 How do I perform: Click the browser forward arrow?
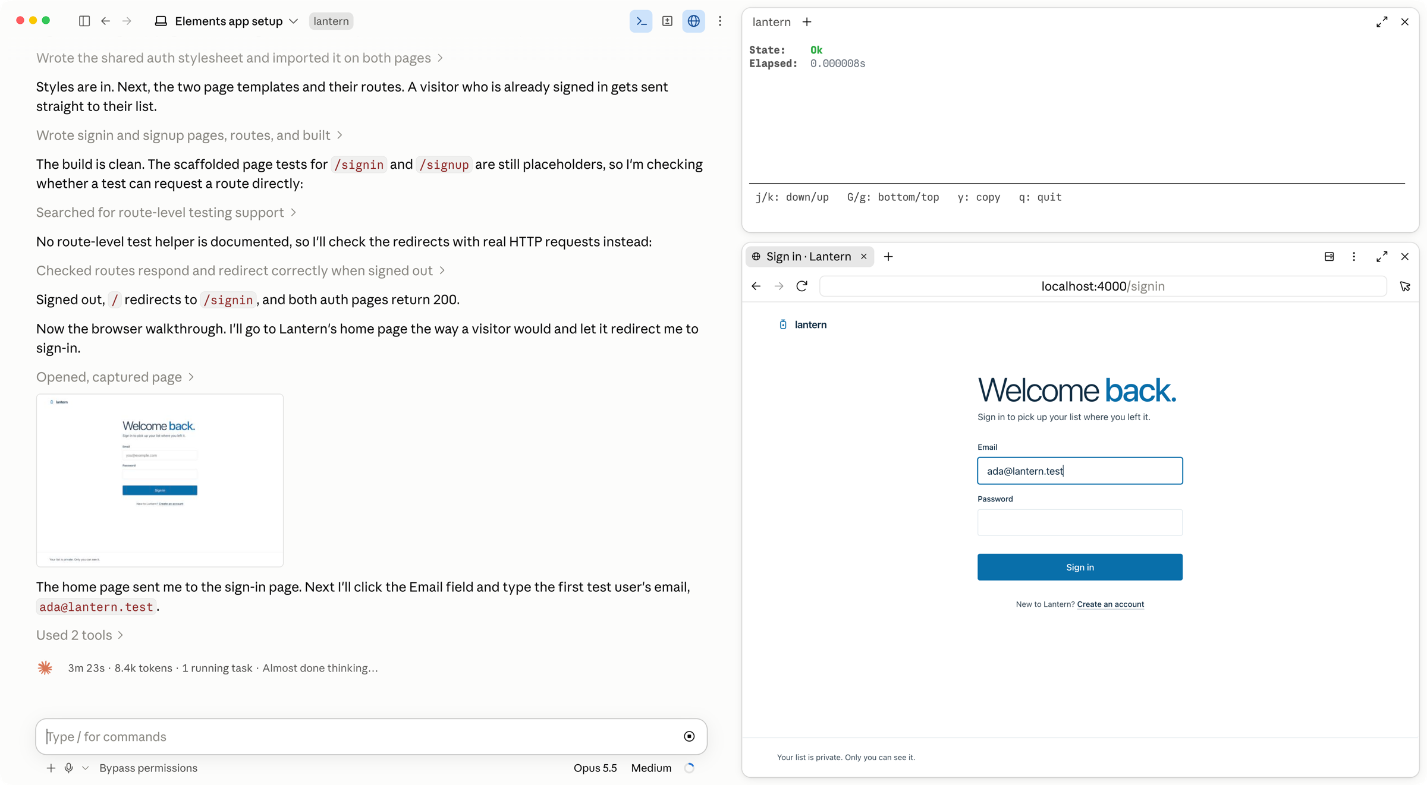click(x=779, y=286)
